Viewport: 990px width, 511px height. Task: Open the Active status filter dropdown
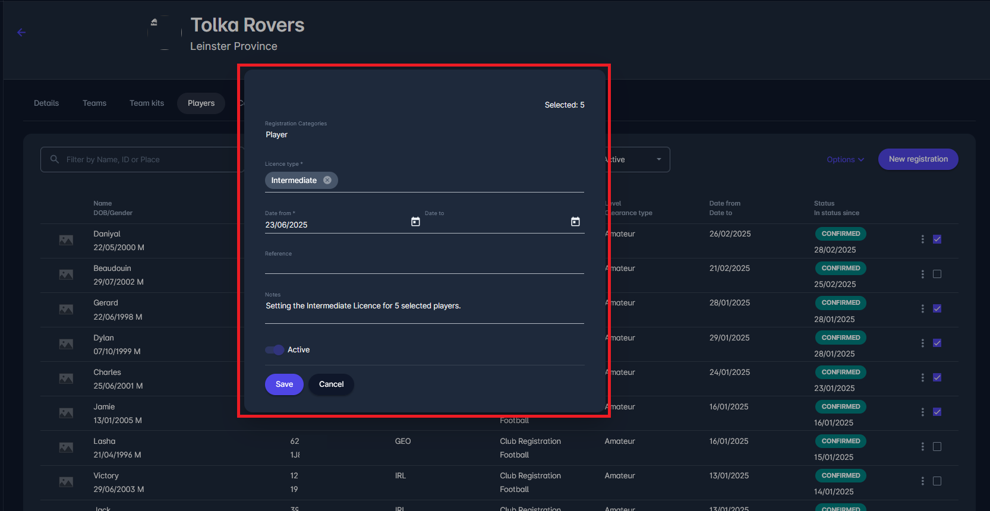tap(637, 159)
